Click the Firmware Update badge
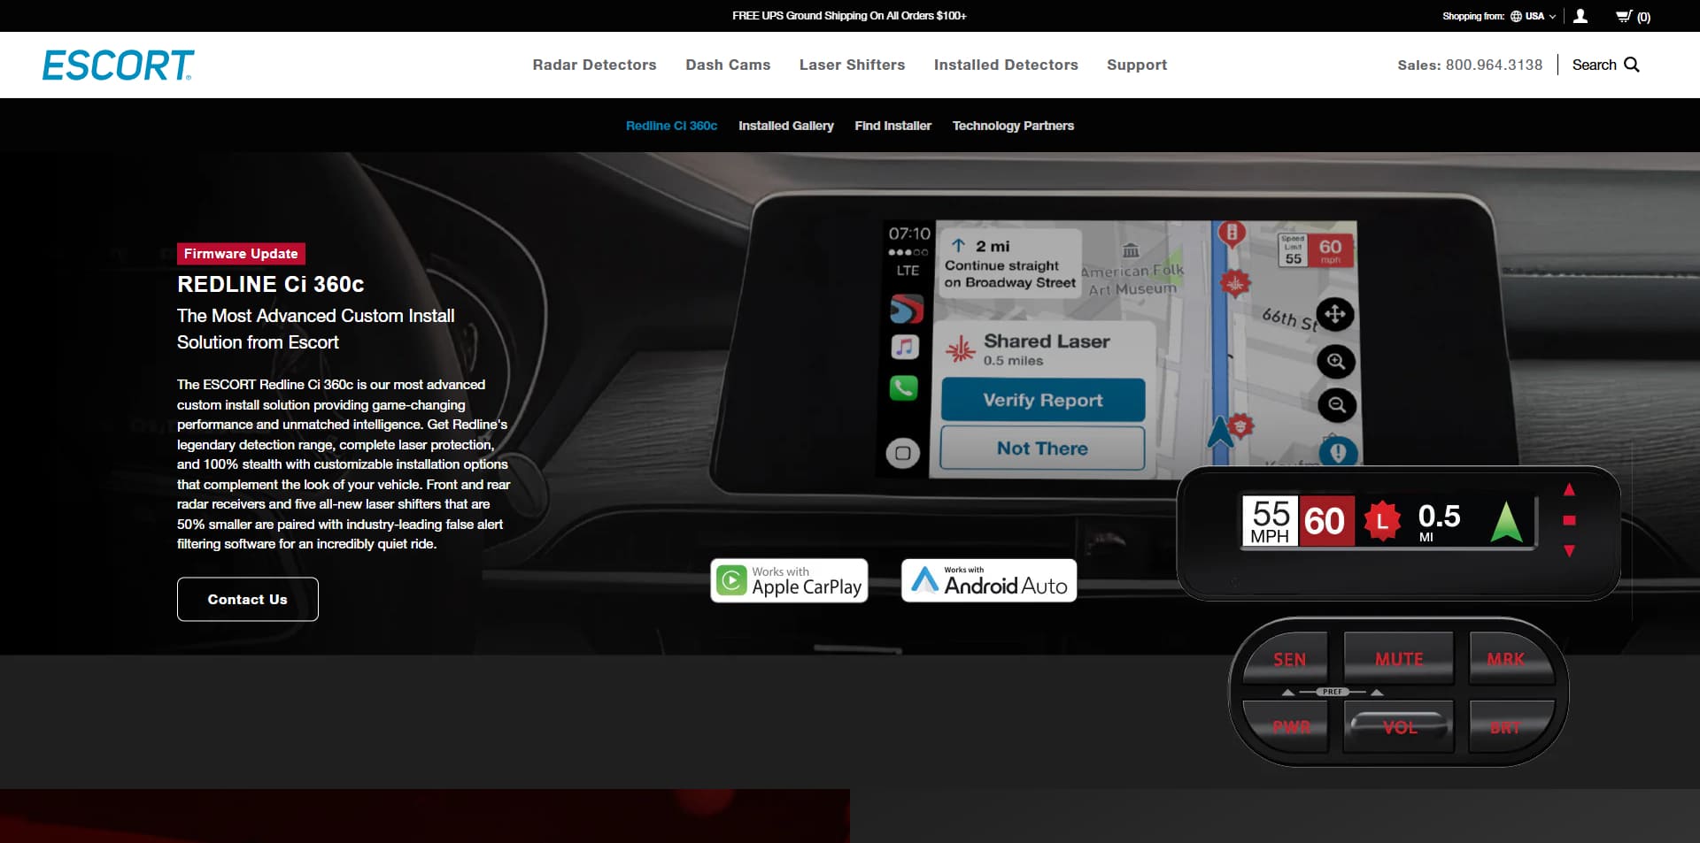The width and height of the screenshot is (1700, 843). point(241,254)
